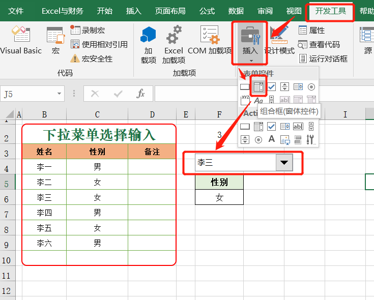Toggle 设计模式 design mode

279,40
